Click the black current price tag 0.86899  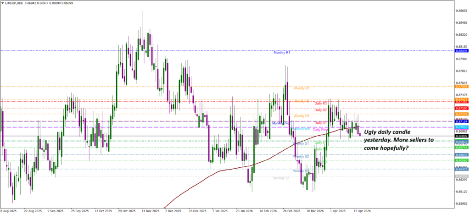point(461,136)
